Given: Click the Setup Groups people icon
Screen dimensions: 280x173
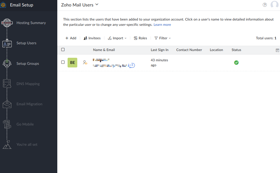Looking at the screenshot, I should [7, 64].
